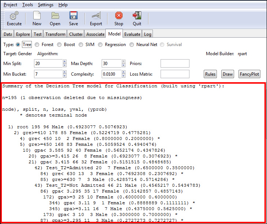Open the Settings menu
The height and width of the screenshot is (224, 267).
pyautogui.click(x=46, y=5)
